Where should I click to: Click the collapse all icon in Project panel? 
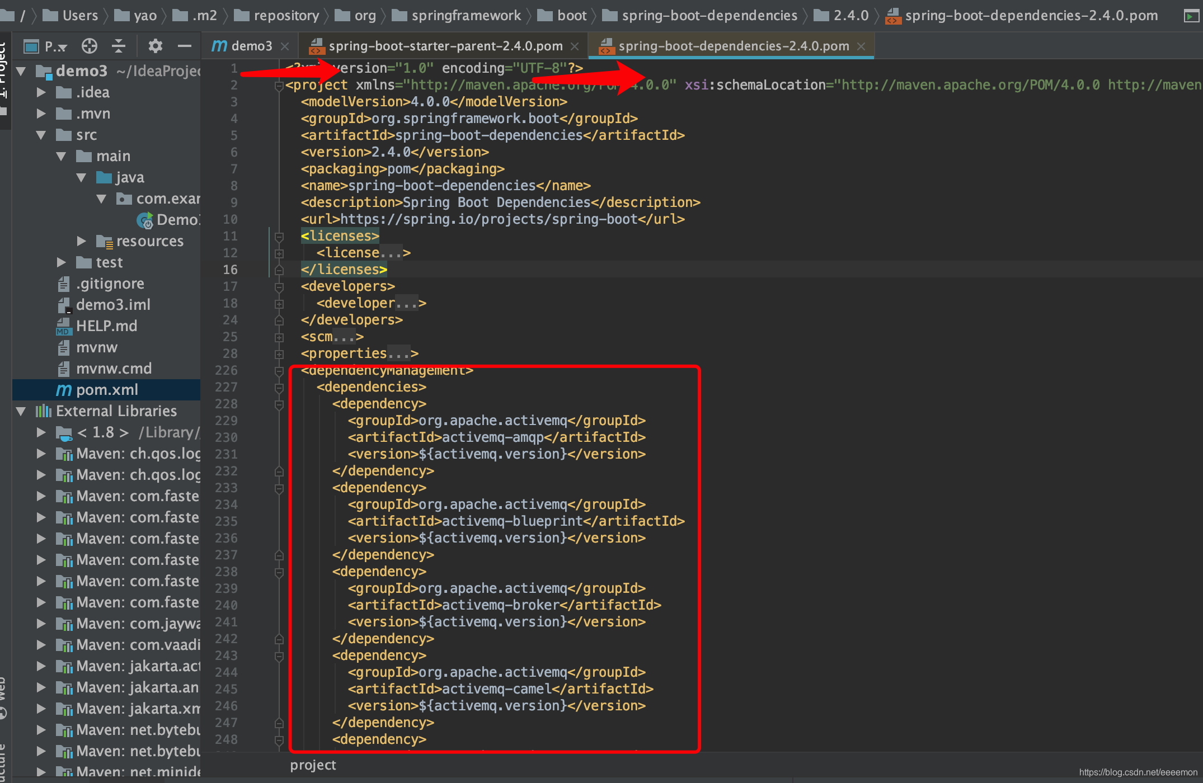[119, 46]
